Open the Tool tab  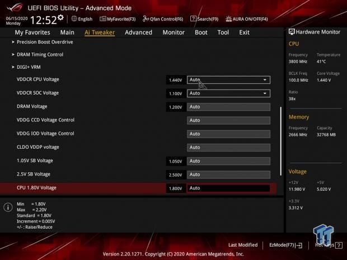223,32
